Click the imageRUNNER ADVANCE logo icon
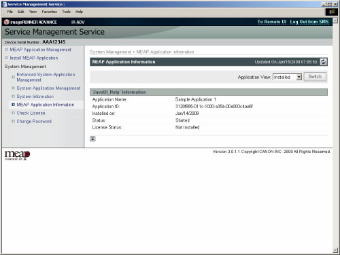 click(7, 22)
